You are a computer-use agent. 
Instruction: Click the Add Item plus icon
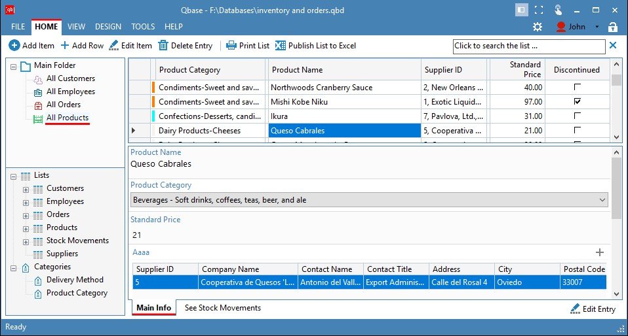[x=14, y=46]
